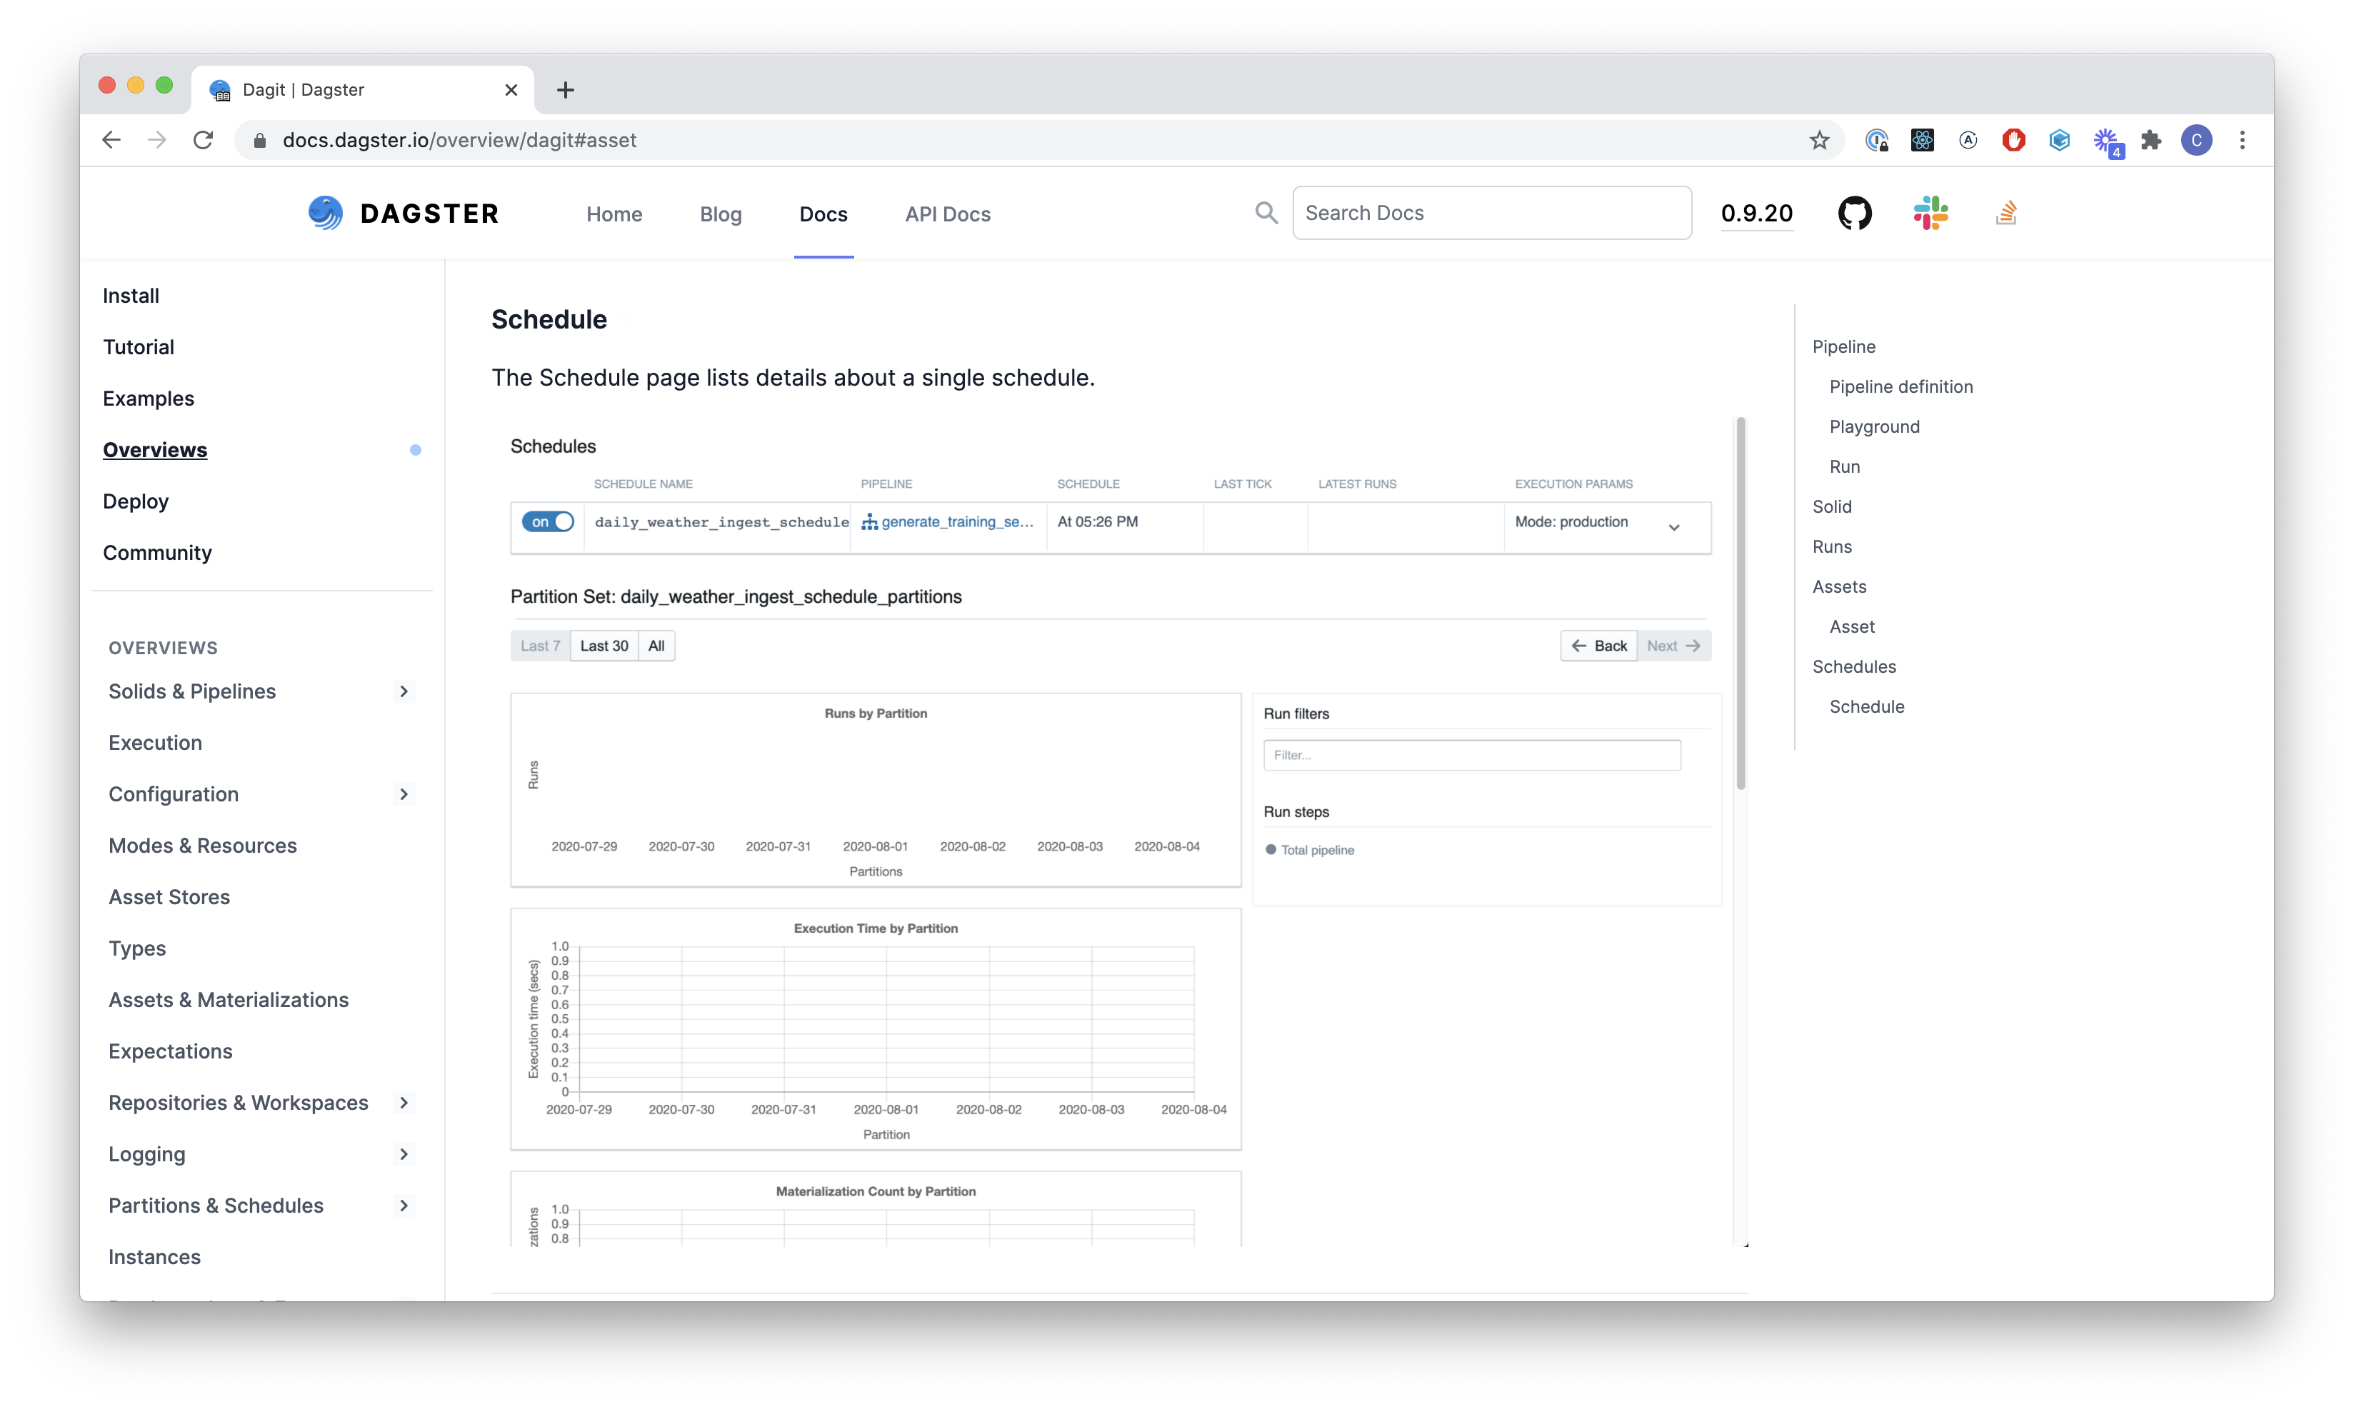Image resolution: width=2354 pixels, height=1407 pixels.
Task: Open the Asset Stores page
Action: [170, 897]
